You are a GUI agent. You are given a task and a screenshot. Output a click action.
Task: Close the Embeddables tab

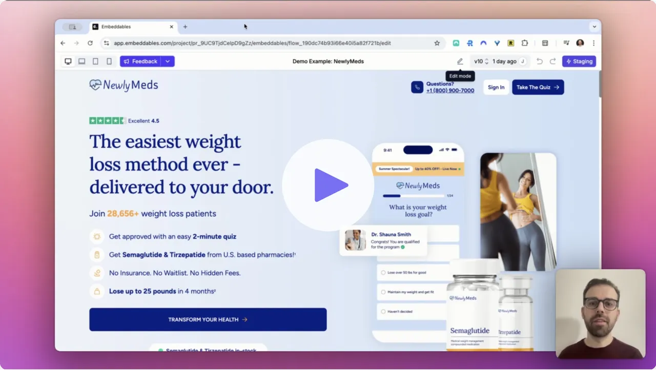tap(171, 27)
